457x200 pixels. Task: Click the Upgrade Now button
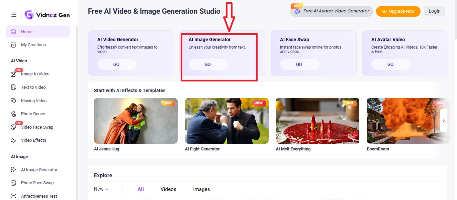pos(398,11)
